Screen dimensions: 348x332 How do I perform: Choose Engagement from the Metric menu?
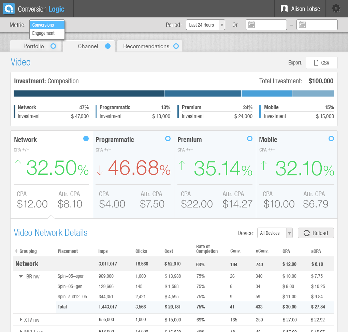click(43, 33)
